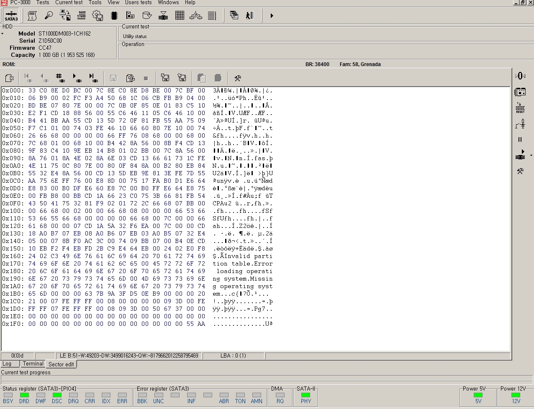The image size is (534, 409).
Task: Click the model value ST1000DM003-1CH162
Action: point(64,33)
